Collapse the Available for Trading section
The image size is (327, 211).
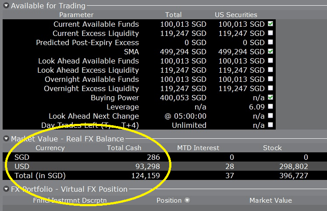6,6
